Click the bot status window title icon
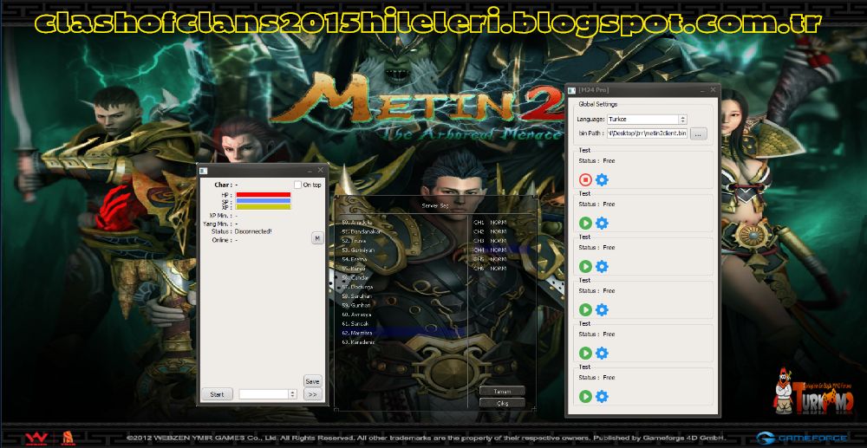The width and height of the screenshot is (867, 448). (204, 170)
